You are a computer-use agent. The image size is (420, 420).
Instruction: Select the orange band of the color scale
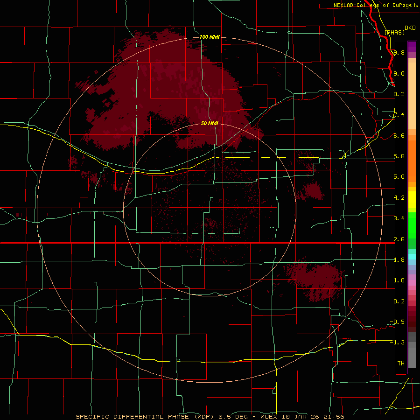(x=412, y=161)
